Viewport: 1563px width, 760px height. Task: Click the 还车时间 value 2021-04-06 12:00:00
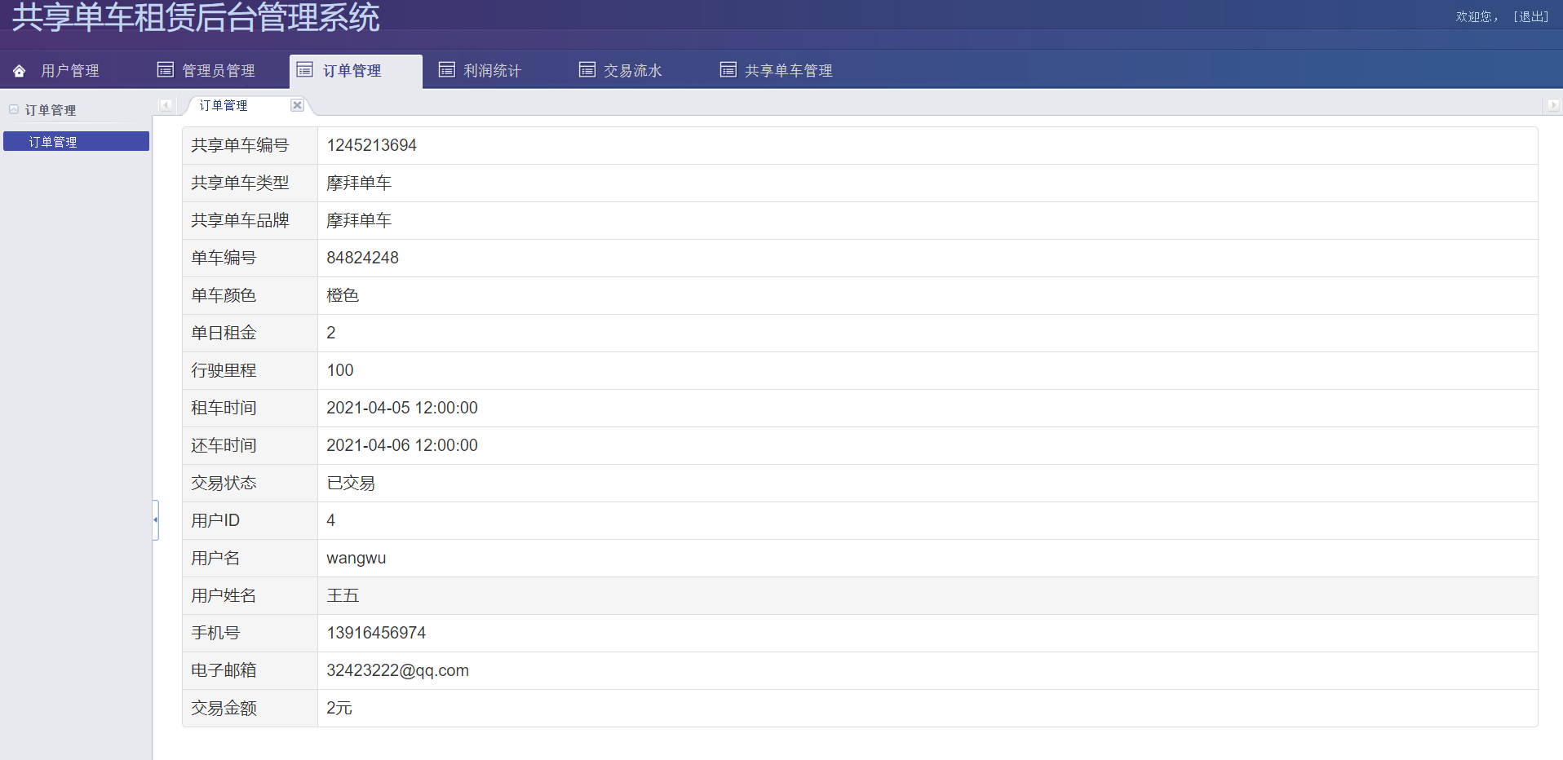(x=402, y=445)
